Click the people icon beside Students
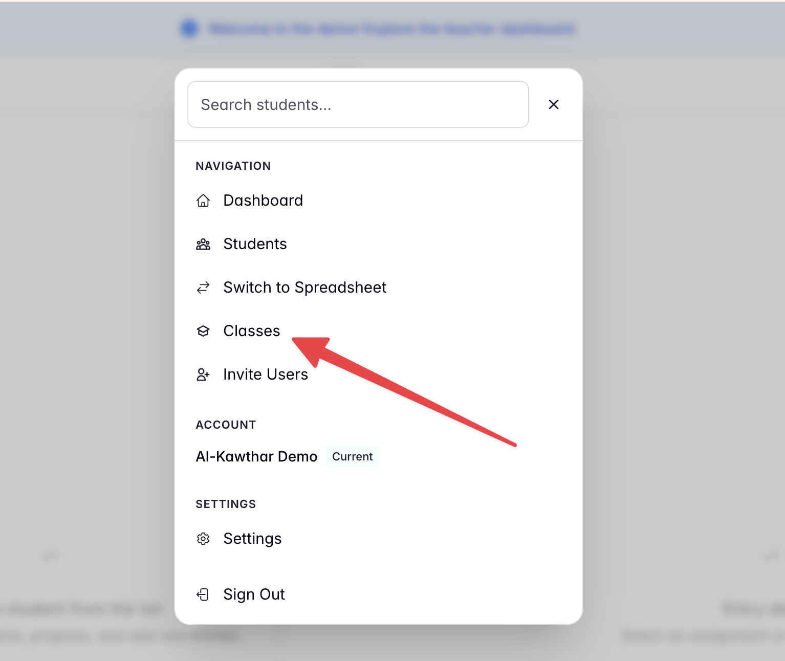The height and width of the screenshot is (661, 785). tap(203, 244)
